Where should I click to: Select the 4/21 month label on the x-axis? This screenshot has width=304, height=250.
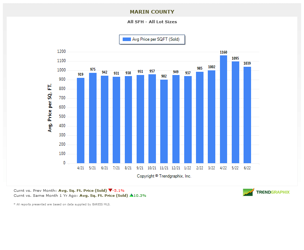80,167
